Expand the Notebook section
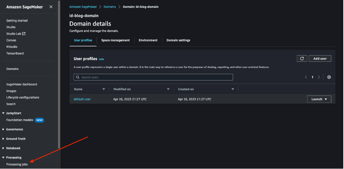The width and height of the screenshot is (344, 169). 3,148
